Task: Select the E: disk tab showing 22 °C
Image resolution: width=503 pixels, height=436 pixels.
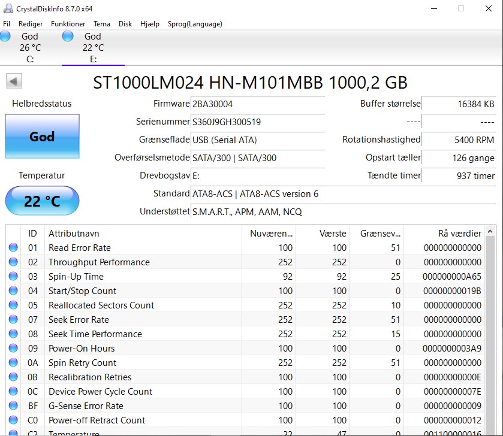Action: click(93, 47)
